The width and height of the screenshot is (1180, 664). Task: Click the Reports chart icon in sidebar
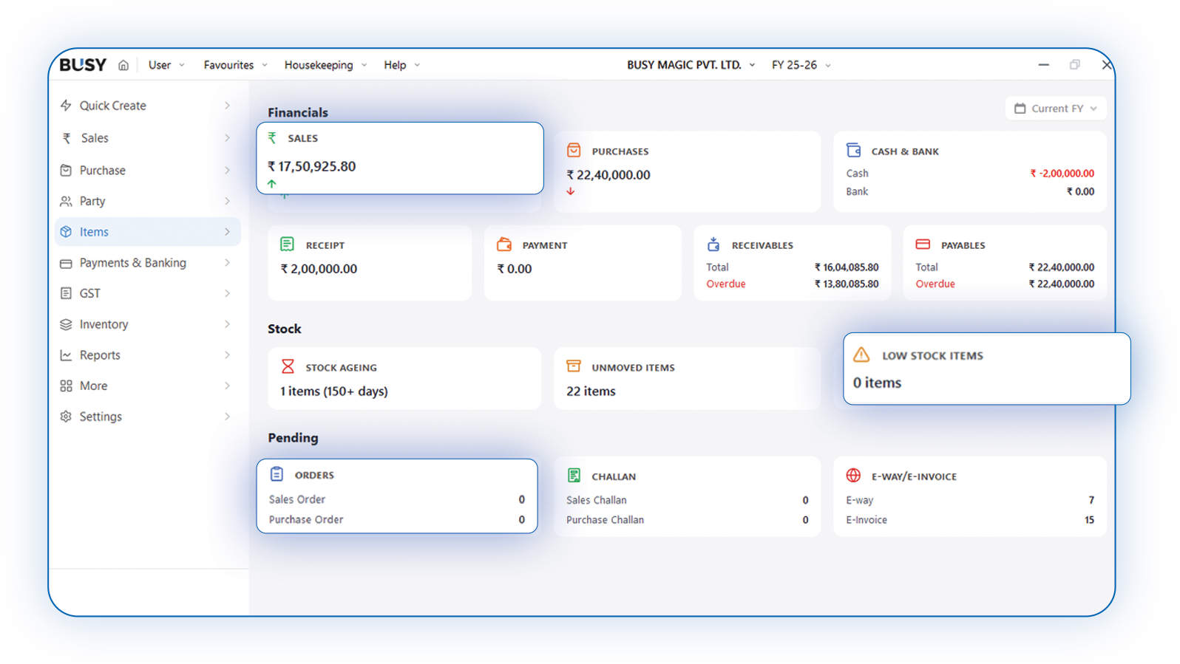pos(66,355)
